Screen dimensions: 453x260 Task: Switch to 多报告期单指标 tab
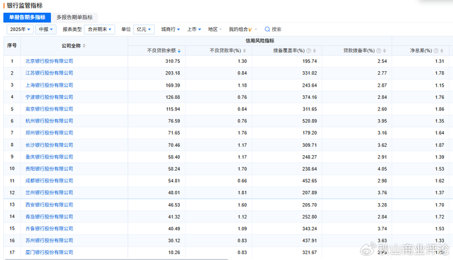click(74, 17)
